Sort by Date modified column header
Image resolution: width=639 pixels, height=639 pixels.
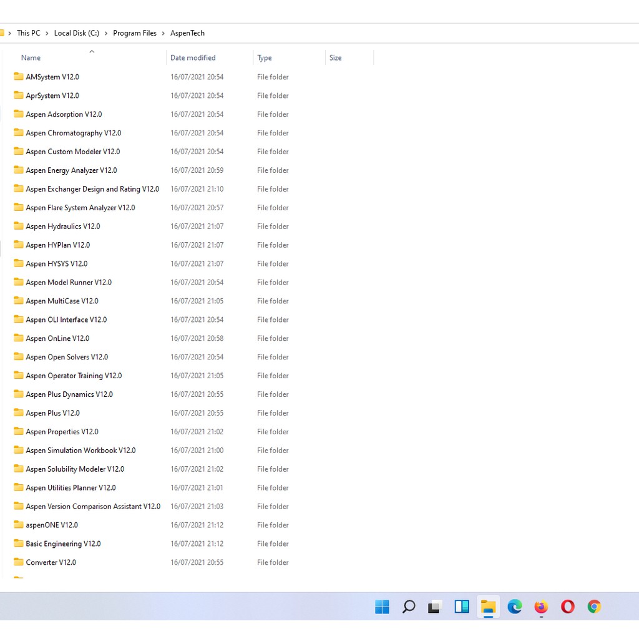coord(193,58)
